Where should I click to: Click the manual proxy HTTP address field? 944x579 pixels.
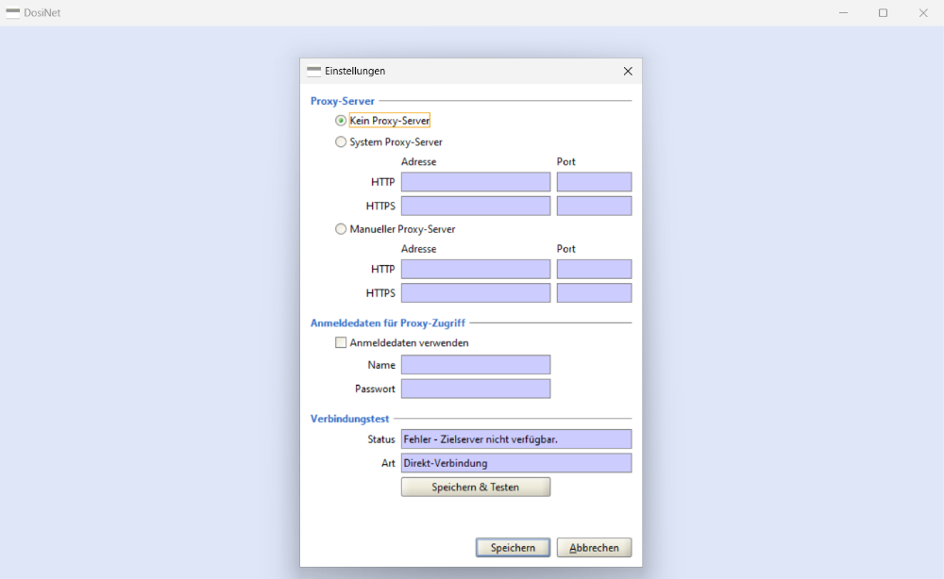[x=475, y=270]
